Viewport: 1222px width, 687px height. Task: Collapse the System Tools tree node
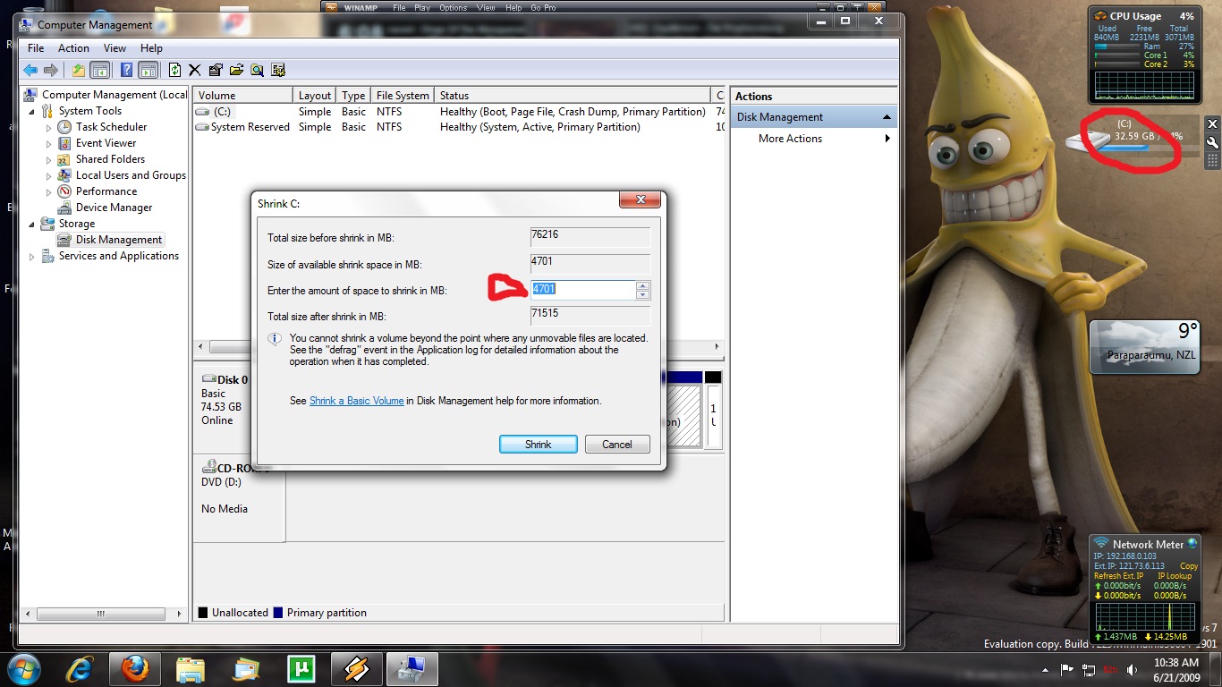pyautogui.click(x=32, y=111)
